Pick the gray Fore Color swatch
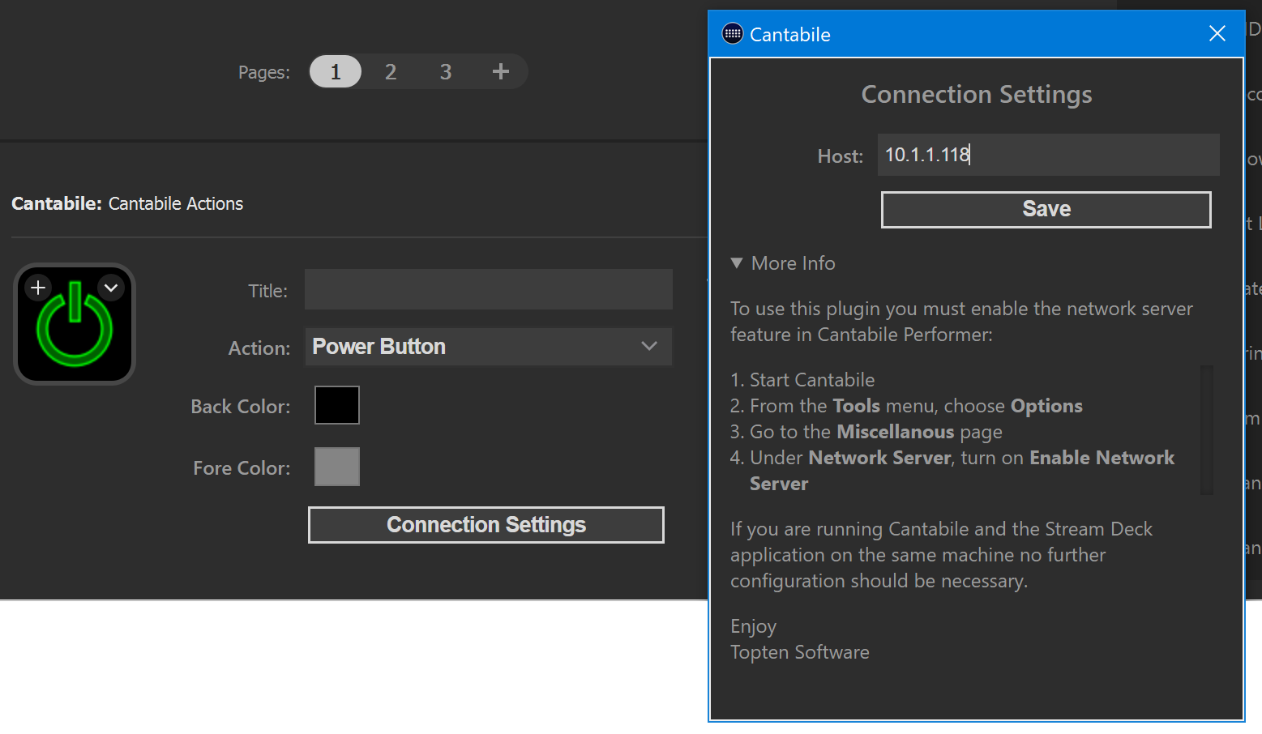The width and height of the screenshot is (1262, 734). coord(337,467)
